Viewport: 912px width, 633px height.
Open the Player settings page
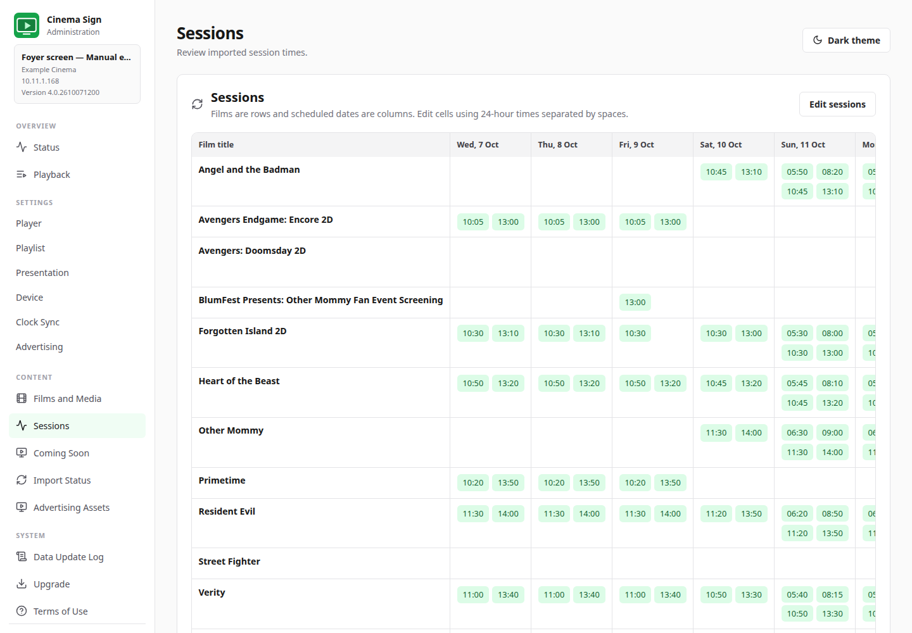(x=77, y=223)
